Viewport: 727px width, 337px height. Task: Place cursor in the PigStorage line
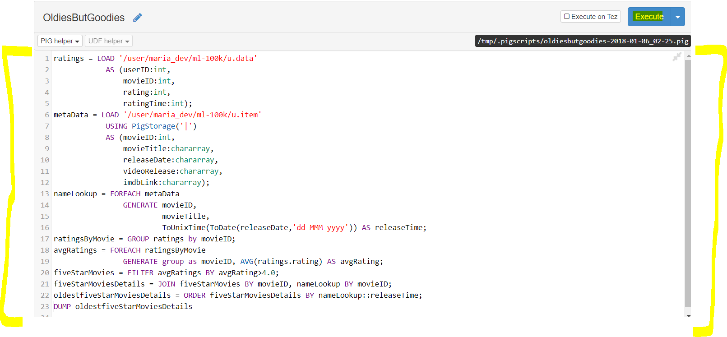click(x=151, y=126)
